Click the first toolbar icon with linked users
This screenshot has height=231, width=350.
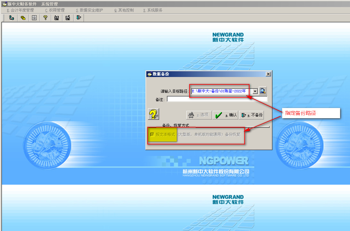click(12, 18)
